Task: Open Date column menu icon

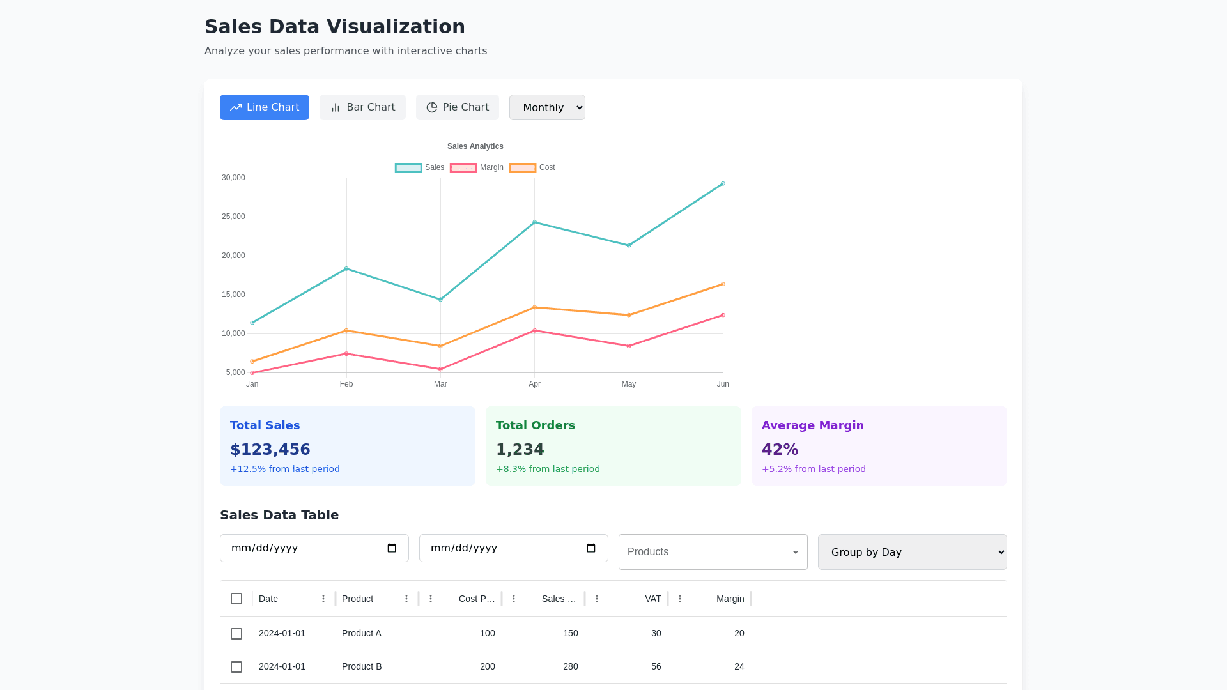Action: click(323, 599)
